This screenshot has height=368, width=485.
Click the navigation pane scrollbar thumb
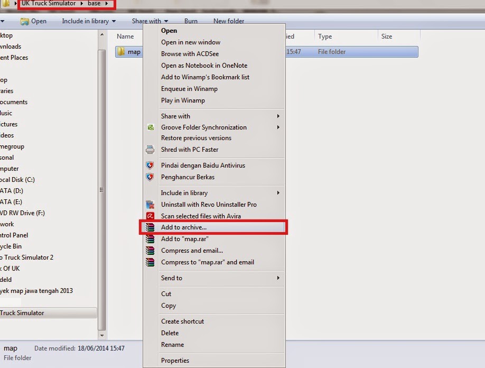click(102, 190)
